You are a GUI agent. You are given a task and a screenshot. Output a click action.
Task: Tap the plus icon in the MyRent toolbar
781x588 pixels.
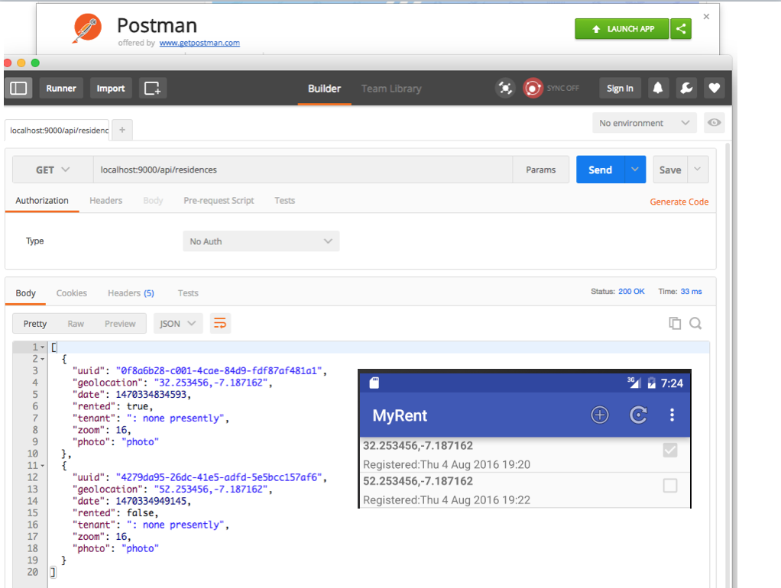click(599, 415)
